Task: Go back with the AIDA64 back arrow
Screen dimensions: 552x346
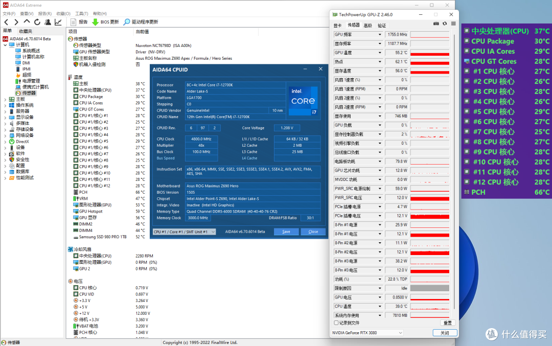Action: 6,22
